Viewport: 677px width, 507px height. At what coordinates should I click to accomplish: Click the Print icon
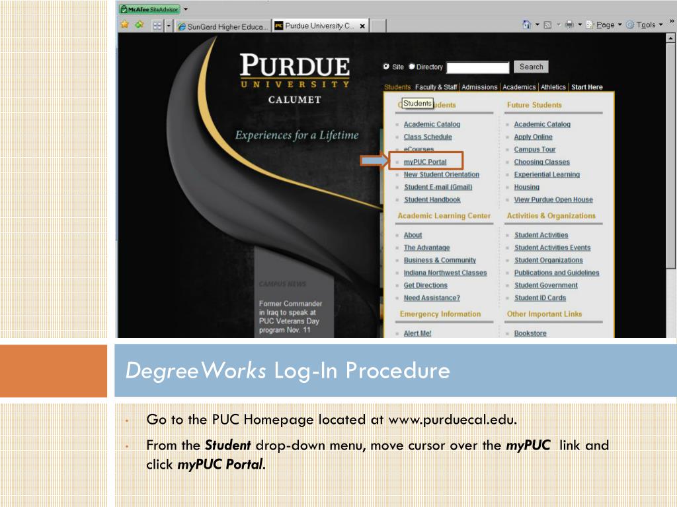[569, 24]
